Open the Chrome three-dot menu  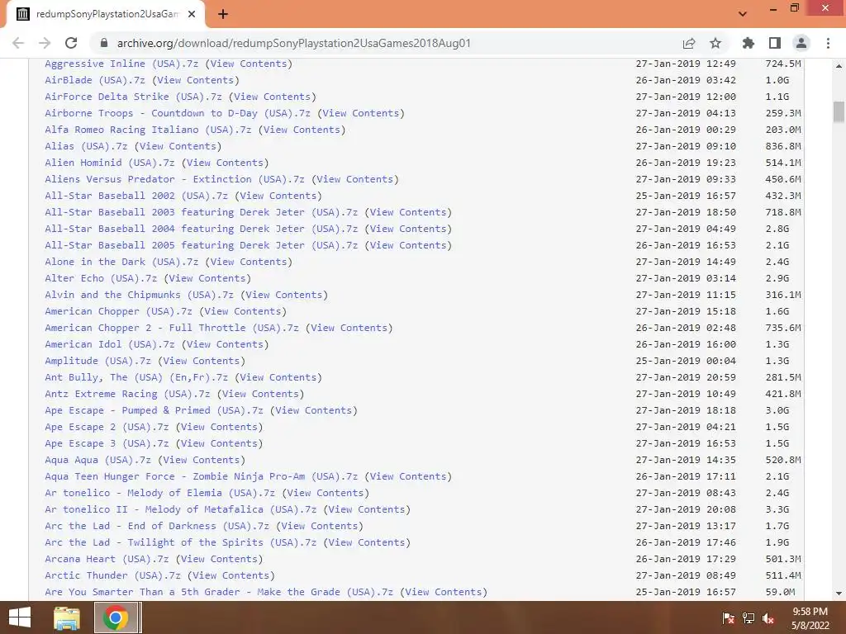coord(828,43)
